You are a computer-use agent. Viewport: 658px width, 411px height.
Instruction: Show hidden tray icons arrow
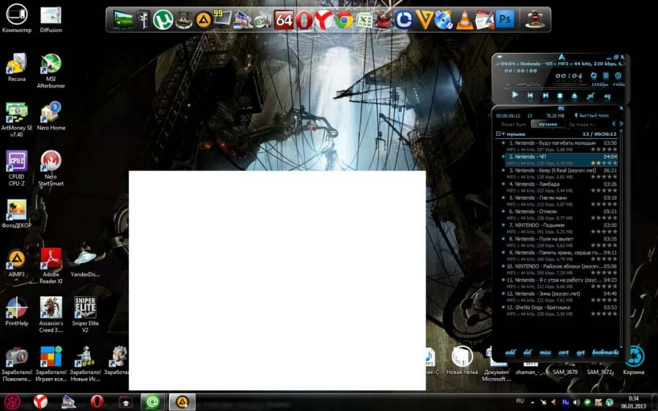[532, 403]
